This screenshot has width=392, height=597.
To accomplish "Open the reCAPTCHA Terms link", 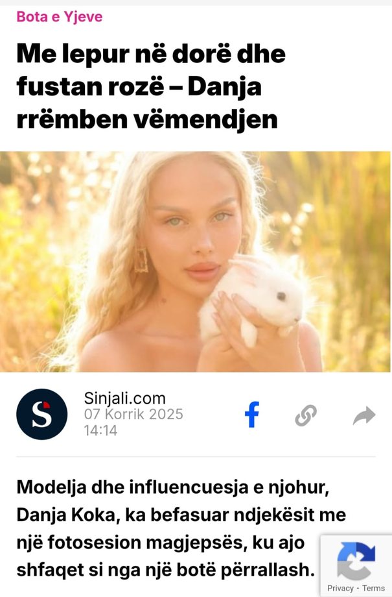I will [373, 589].
